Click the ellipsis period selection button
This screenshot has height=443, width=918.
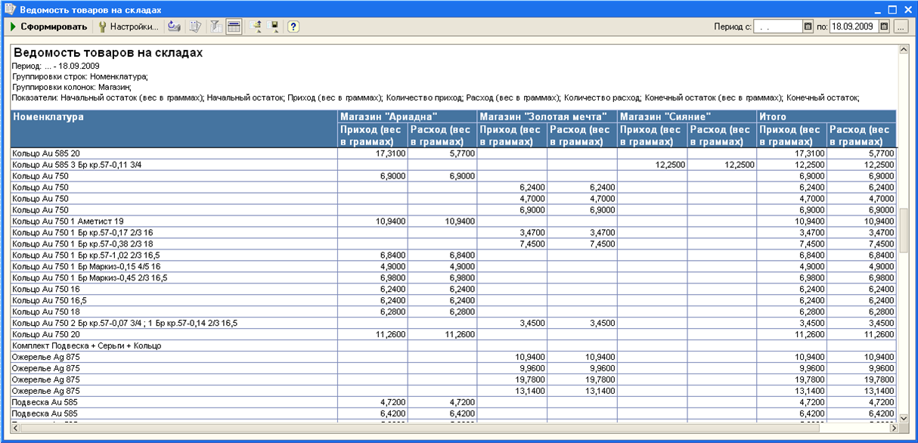(900, 26)
